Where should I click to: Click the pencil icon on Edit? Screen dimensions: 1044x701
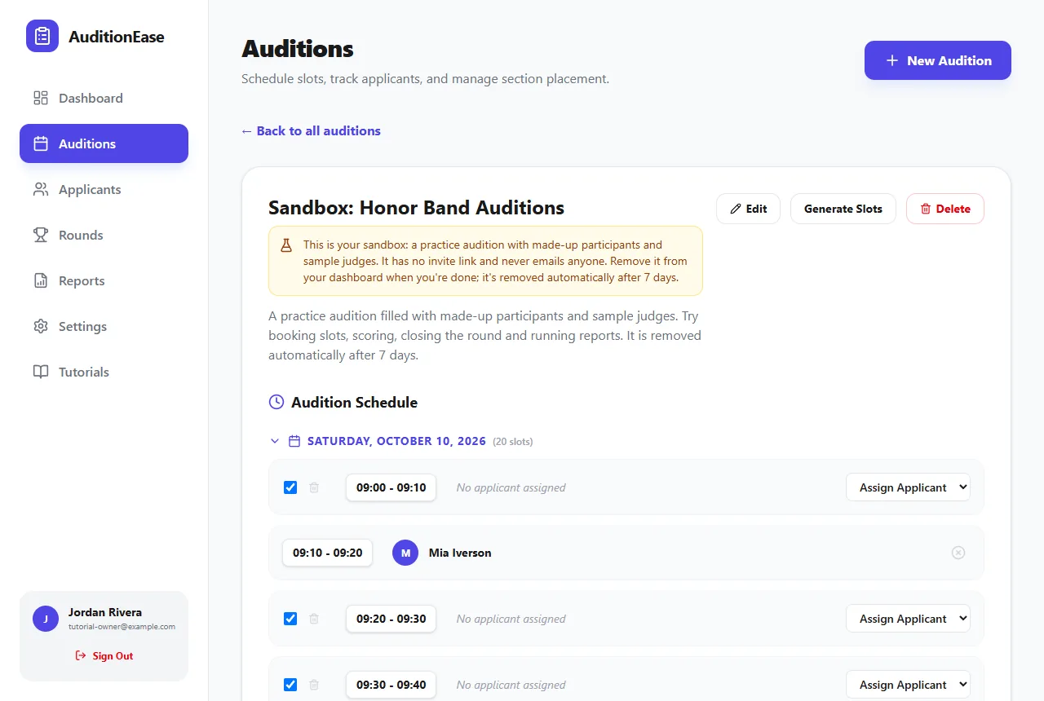click(x=736, y=209)
